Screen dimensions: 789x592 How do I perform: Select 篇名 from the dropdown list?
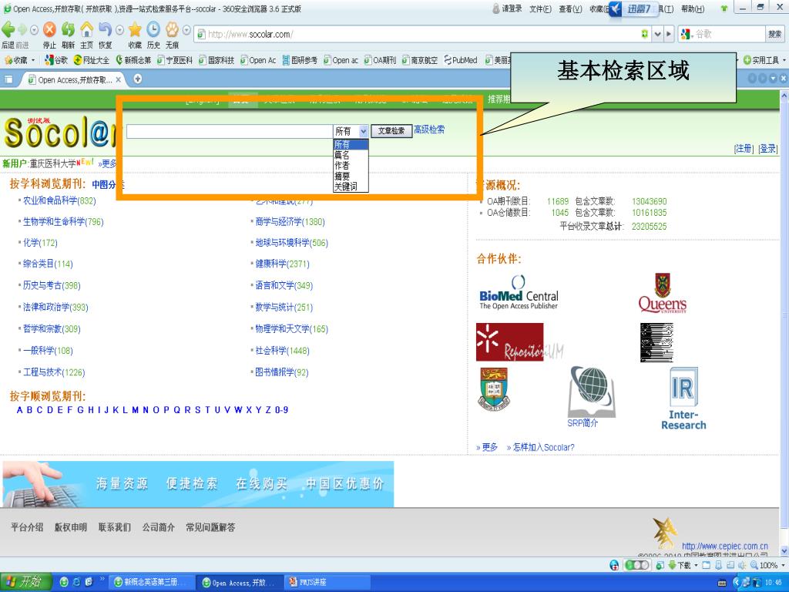351,155
